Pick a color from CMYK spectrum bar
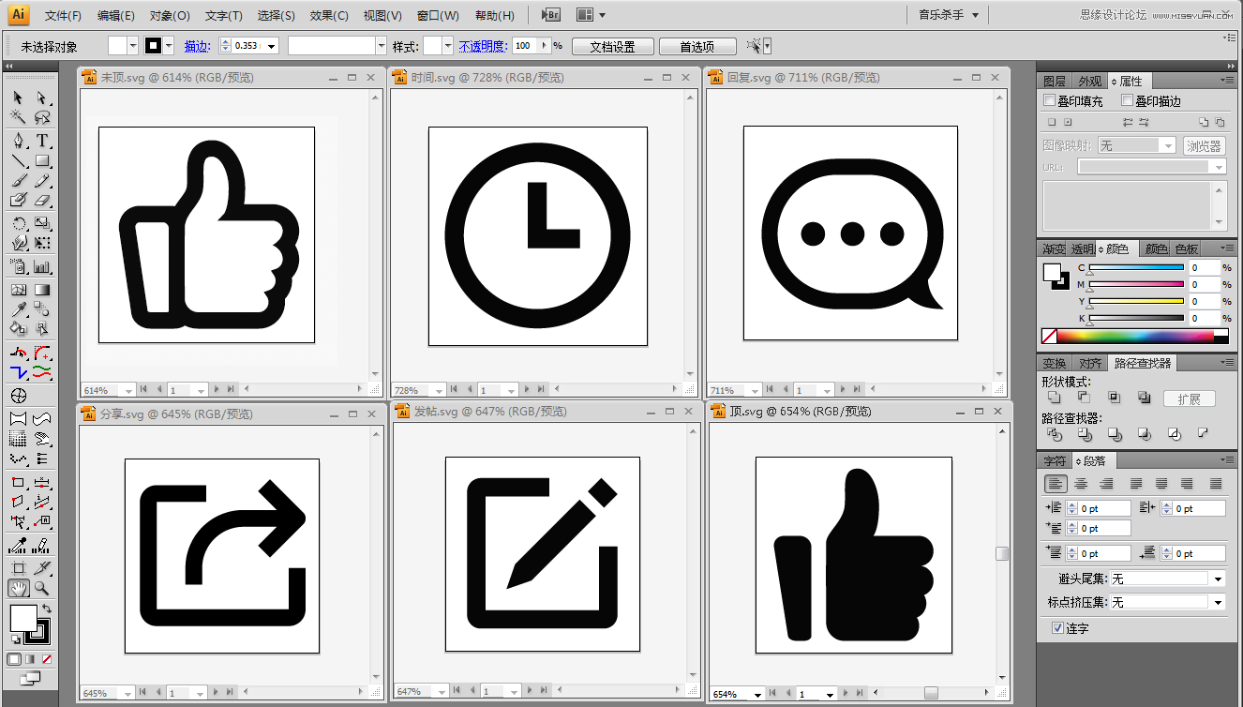This screenshot has width=1243, height=707. point(1144,336)
